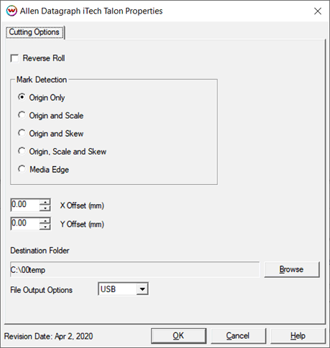Screen dimensions: 330x348
Task: Confirm settings with the OK button
Action: coord(179,336)
